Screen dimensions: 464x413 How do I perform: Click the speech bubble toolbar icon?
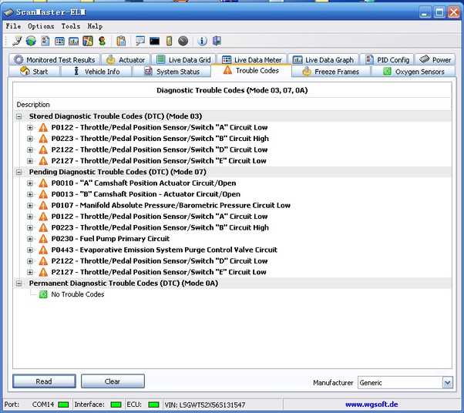point(140,41)
